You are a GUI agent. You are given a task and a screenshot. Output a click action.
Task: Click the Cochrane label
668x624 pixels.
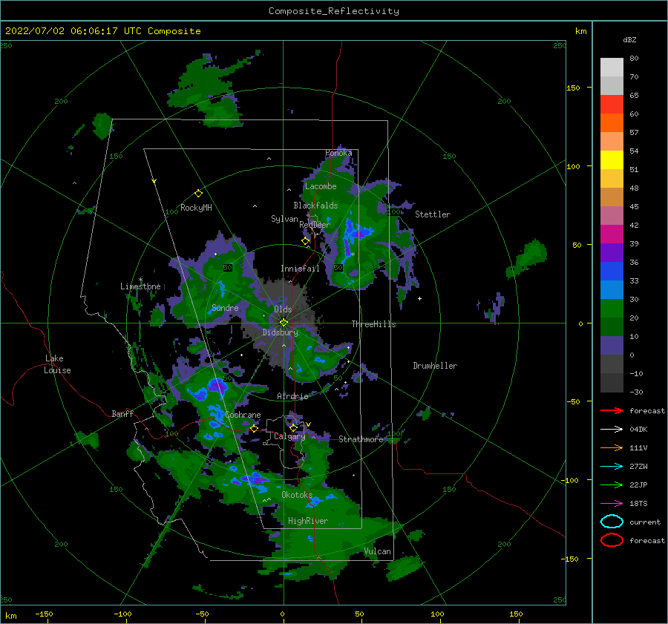coord(243,415)
